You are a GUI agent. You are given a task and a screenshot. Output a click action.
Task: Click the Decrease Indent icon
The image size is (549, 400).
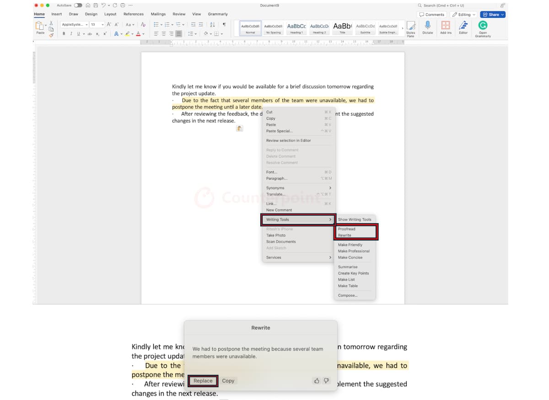(x=194, y=25)
